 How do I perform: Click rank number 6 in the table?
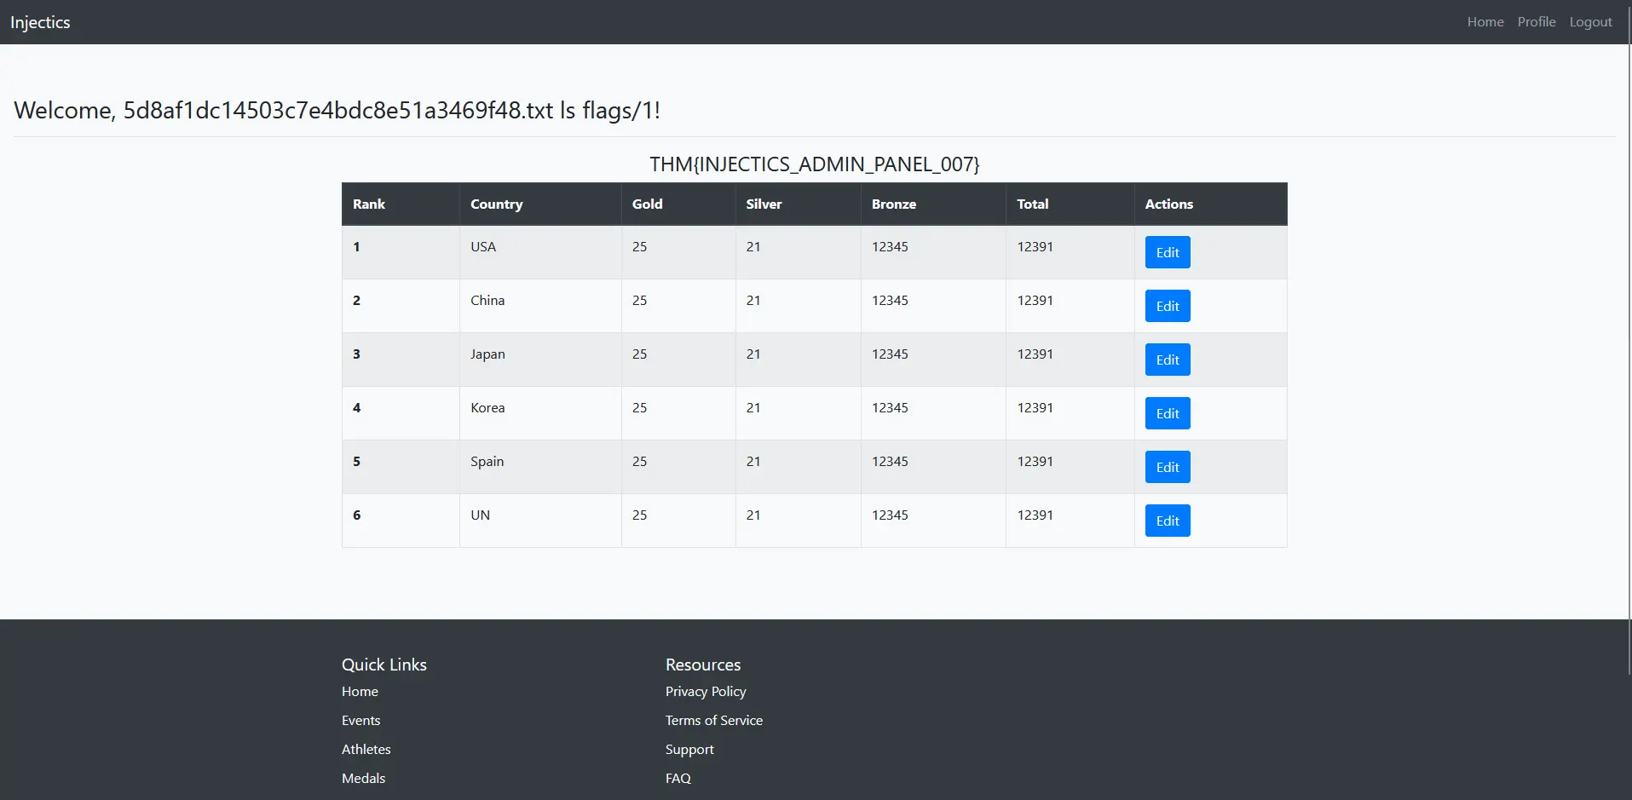tap(357, 515)
